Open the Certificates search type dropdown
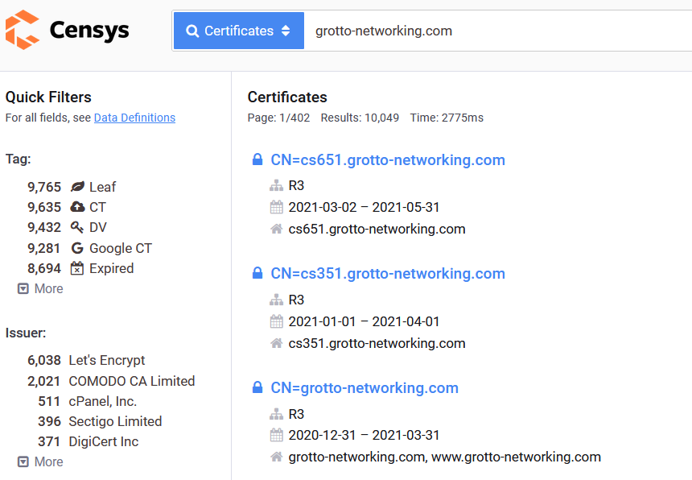Viewport: 692px width, 480px height. [238, 29]
